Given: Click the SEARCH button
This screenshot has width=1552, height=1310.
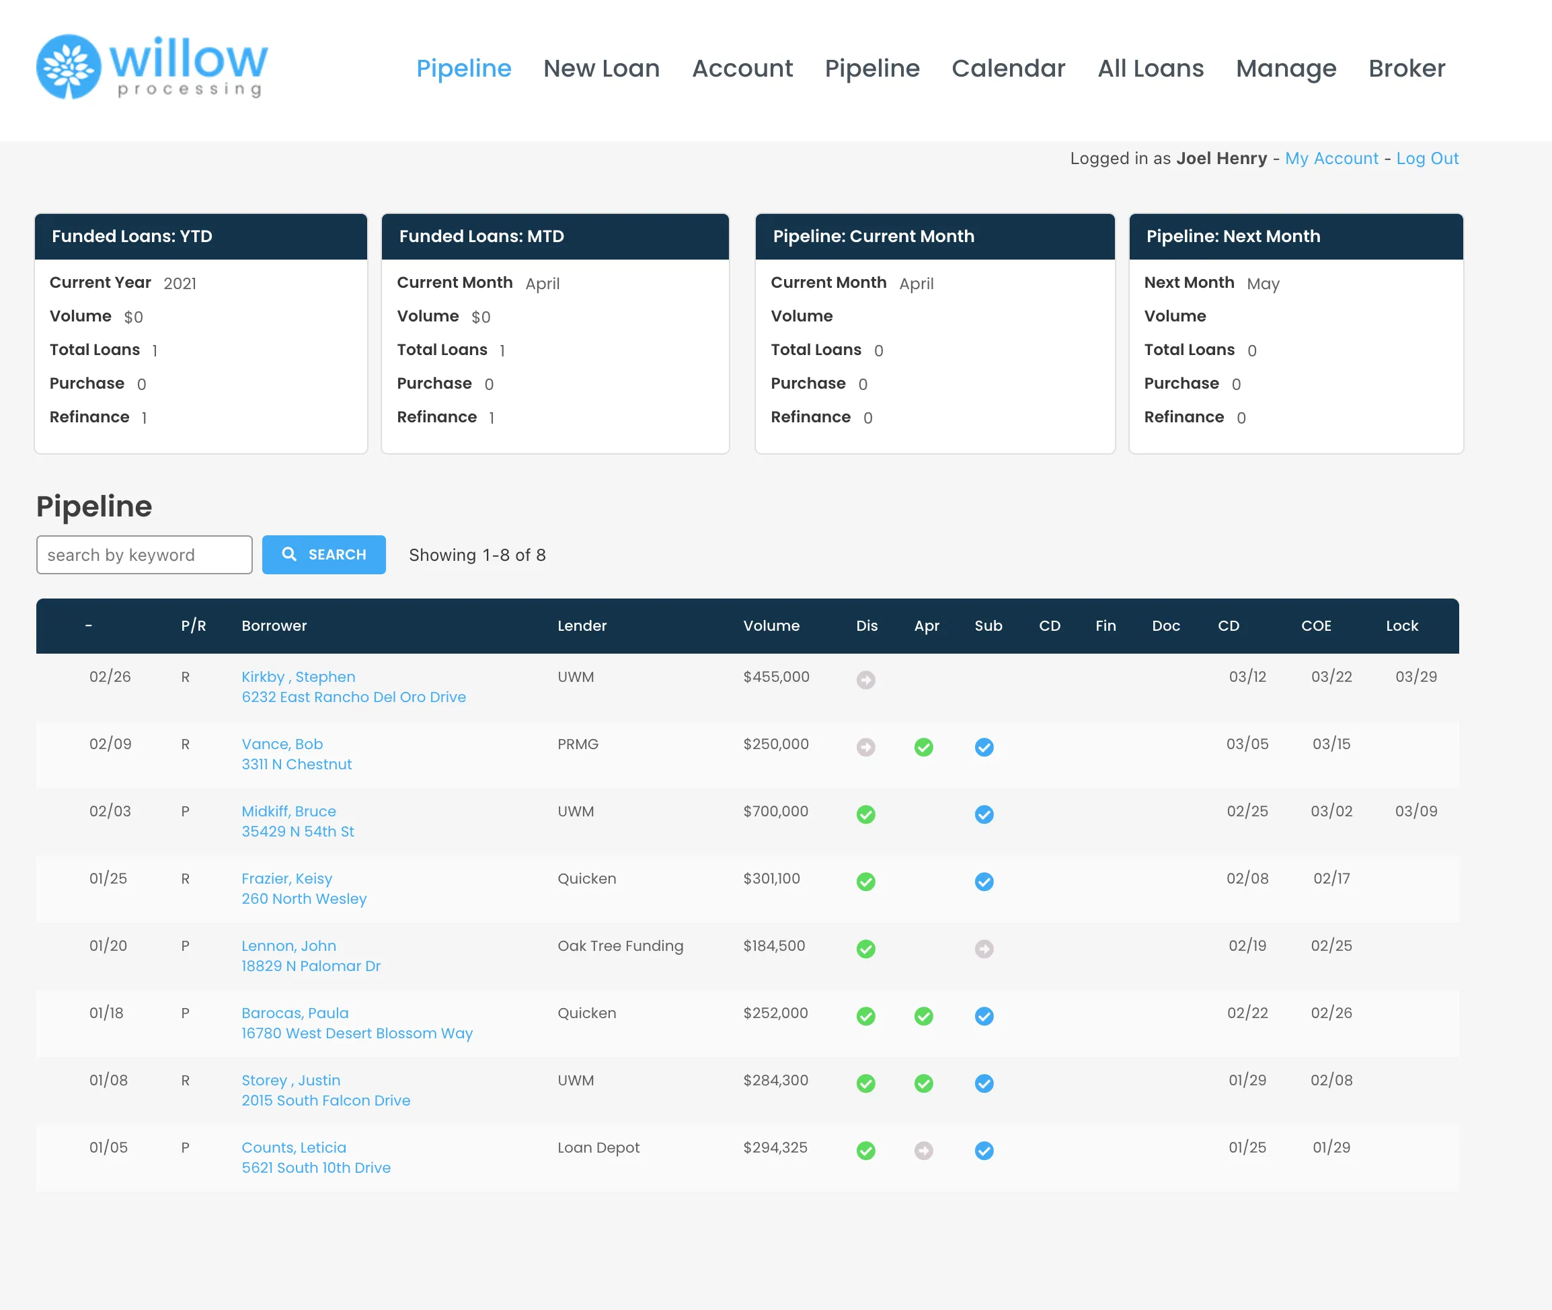Looking at the screenshot, I should [323, 555].
